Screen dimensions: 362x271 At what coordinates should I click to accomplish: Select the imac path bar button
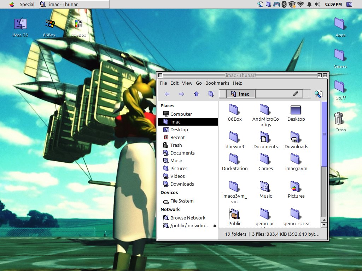point(240,94)
